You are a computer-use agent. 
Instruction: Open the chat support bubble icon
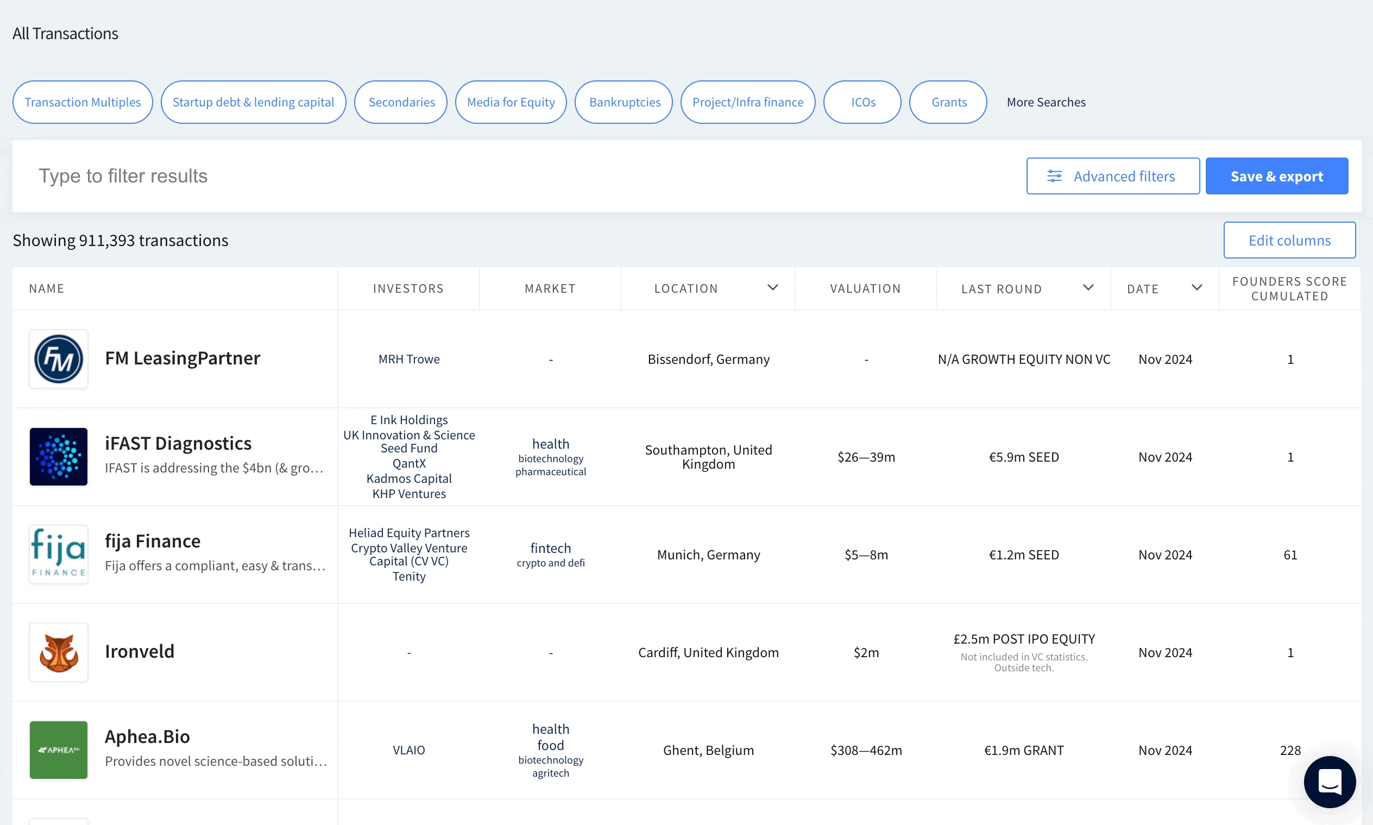tap(1329, 782)
